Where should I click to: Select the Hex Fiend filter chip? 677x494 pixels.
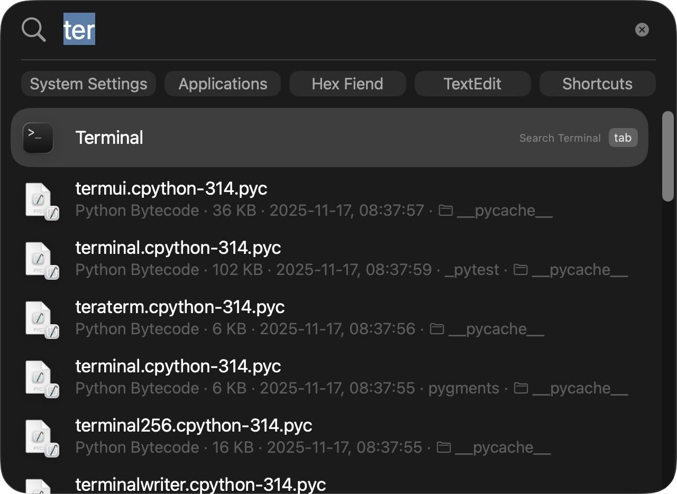click(x=347, y=84)
